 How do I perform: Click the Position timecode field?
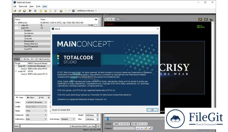[122, 124]
